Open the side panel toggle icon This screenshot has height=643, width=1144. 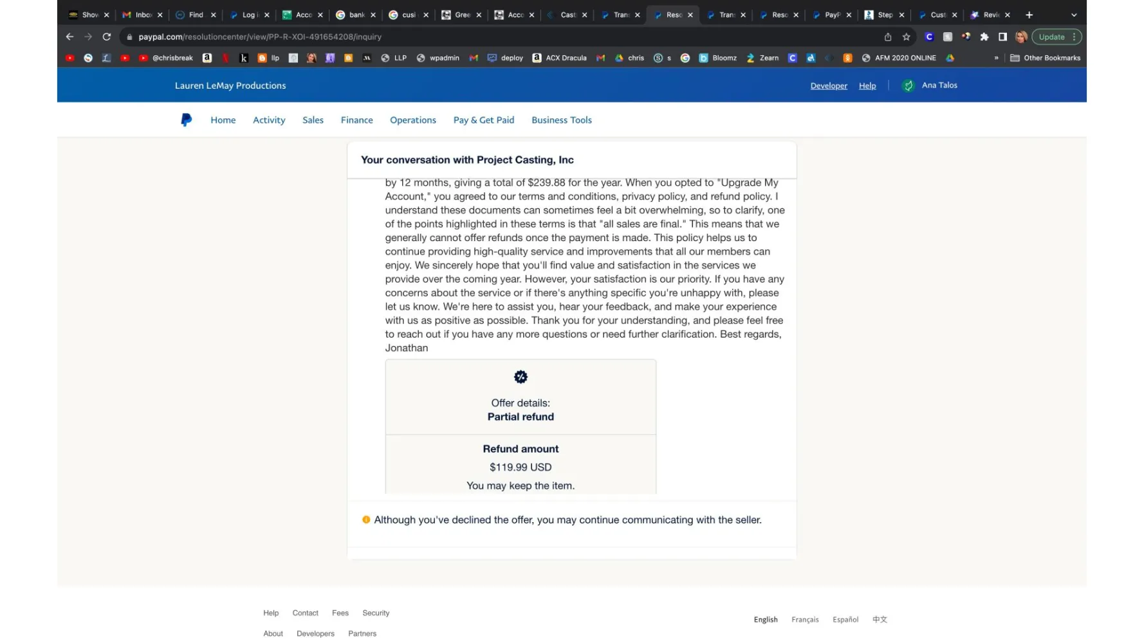(x=1002, y=37)
